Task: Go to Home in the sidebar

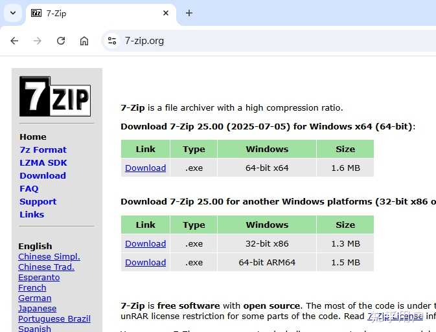Action: click(x=33, y=137)
